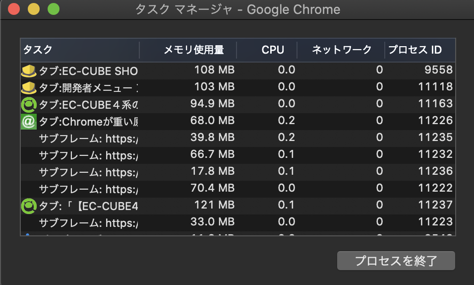The height and width of the screenshot is (285, 474).
Task: Select the subframe row using 66.7 MB
Action: [x=88, y=155]
